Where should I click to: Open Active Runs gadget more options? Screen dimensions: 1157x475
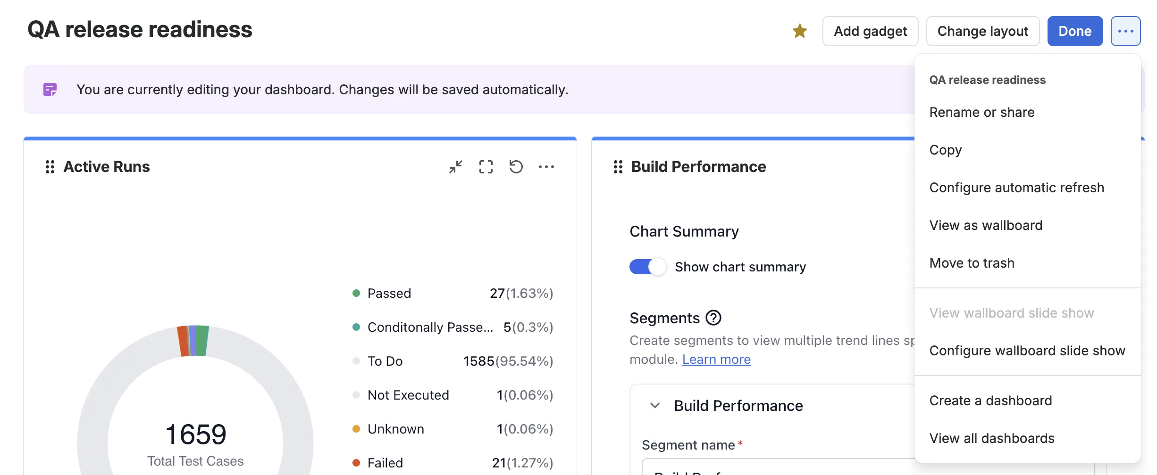coord(546,167)
